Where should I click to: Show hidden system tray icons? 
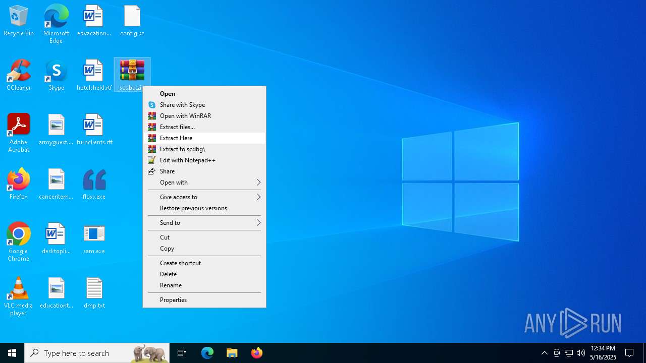pyautogui.click(x=544, y=353)
